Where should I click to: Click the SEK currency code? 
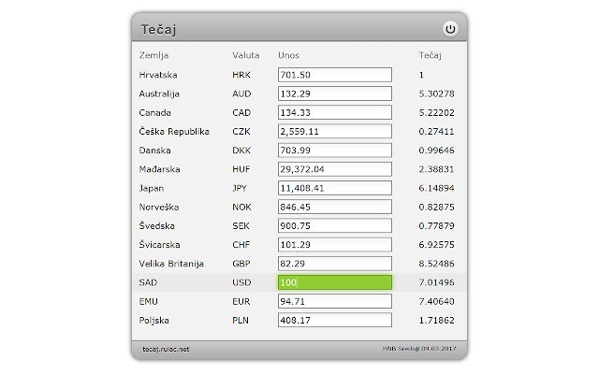(241, 226)
